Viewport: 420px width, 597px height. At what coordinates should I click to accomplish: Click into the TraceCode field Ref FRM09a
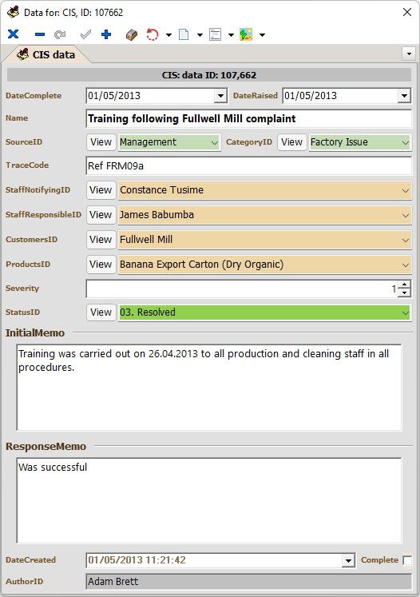[249, 166]
